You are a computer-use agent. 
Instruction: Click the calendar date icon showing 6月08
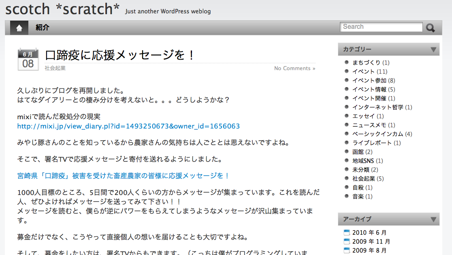[x=28, y=59]
